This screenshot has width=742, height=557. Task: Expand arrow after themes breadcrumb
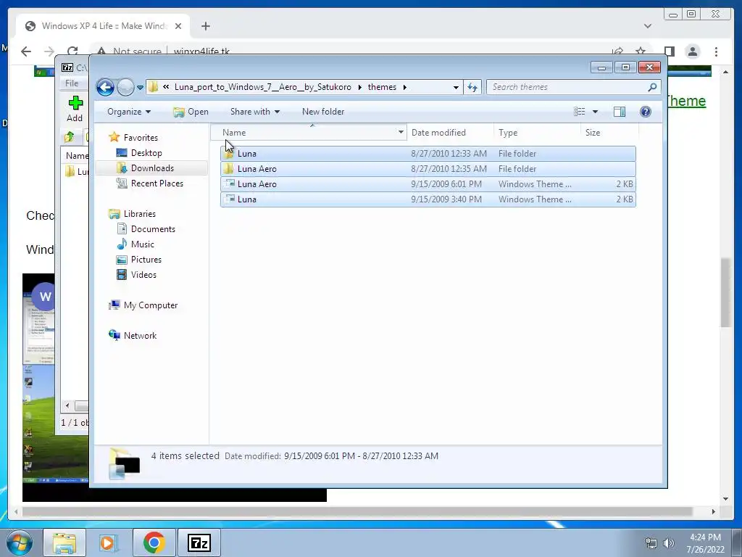(404, 87)
